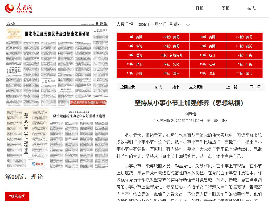Click 返回目录 link
Viewport: 269px width, 201px height.
pyautogui.click(x=128, y=87)
